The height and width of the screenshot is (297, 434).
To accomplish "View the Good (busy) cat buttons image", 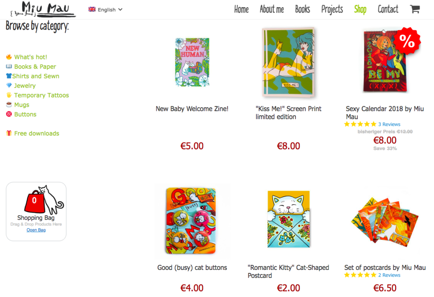I will (191, 221).
